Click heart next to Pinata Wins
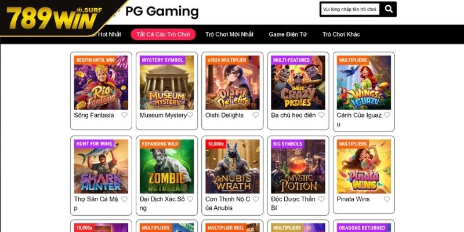464x232 pixels. tap(387, 199)
